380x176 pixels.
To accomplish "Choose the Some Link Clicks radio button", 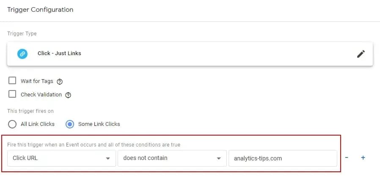I will pos(70,124).
